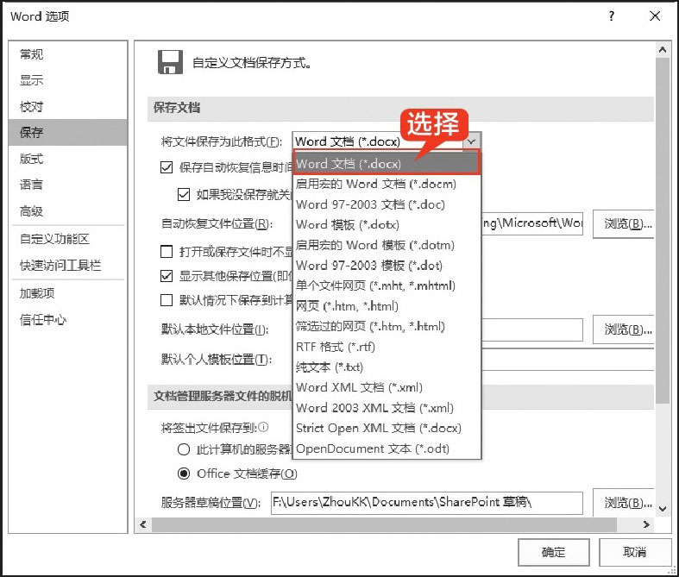Choose 启用宏的 Word 模板 (*.dotm)

[x=387, y=245]
